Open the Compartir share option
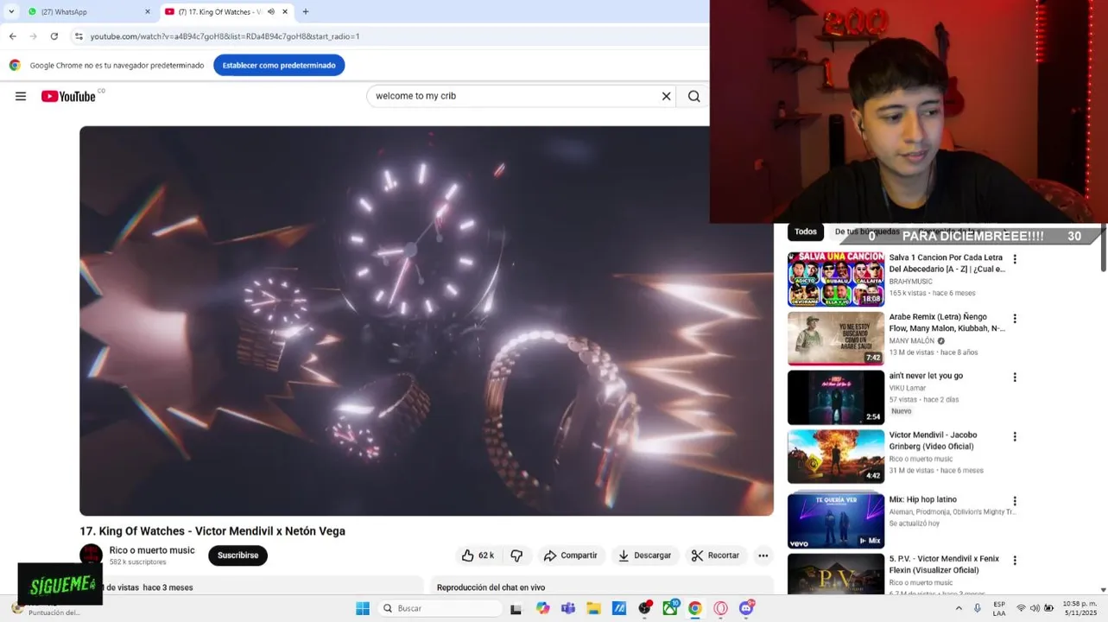The width and height of the screenshot is (1108, 622). 570,555
